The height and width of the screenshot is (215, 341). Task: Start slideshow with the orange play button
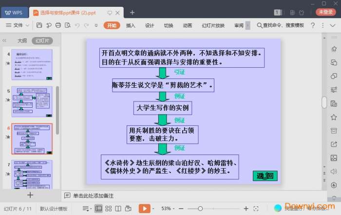144,209
